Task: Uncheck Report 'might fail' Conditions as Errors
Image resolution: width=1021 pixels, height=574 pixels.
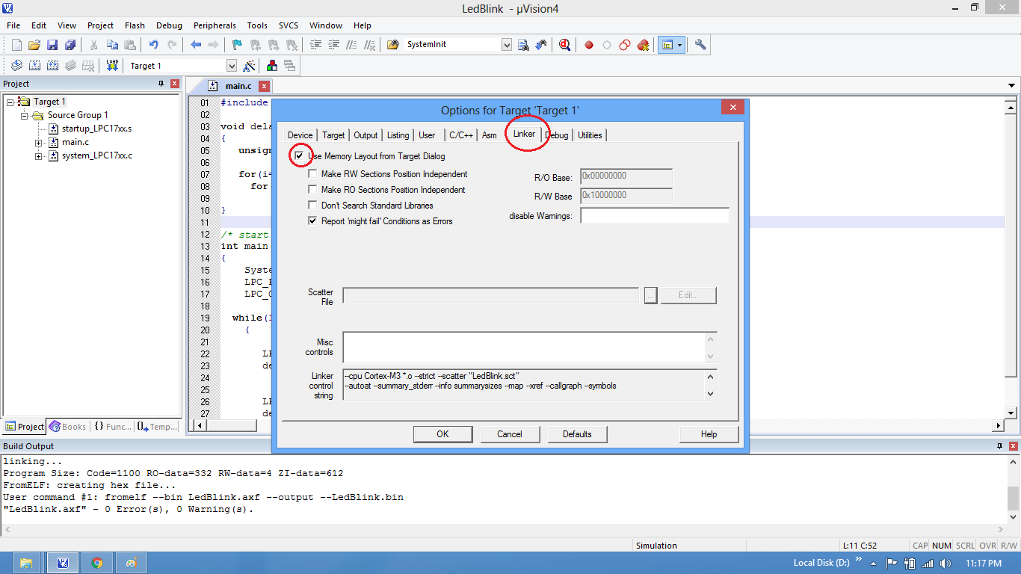Action: tap(312, 221)
